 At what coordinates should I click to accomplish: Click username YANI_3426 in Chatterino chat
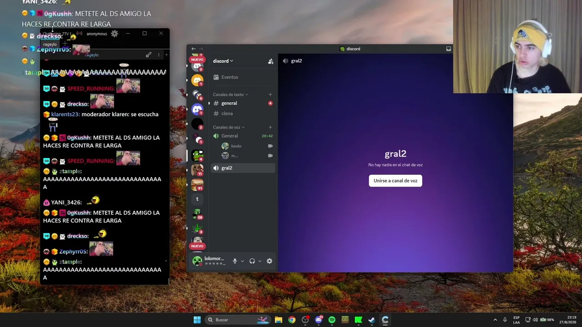pos(66,203)
